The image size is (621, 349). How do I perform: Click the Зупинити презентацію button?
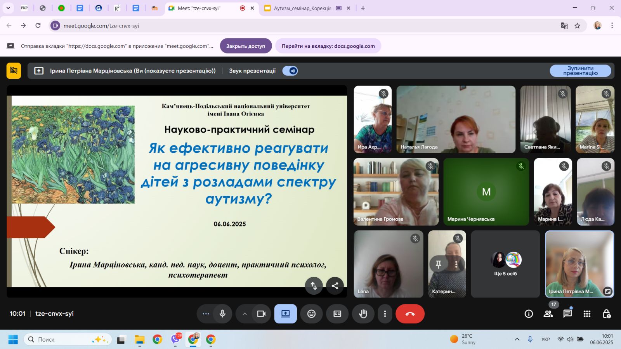point(580,71)
